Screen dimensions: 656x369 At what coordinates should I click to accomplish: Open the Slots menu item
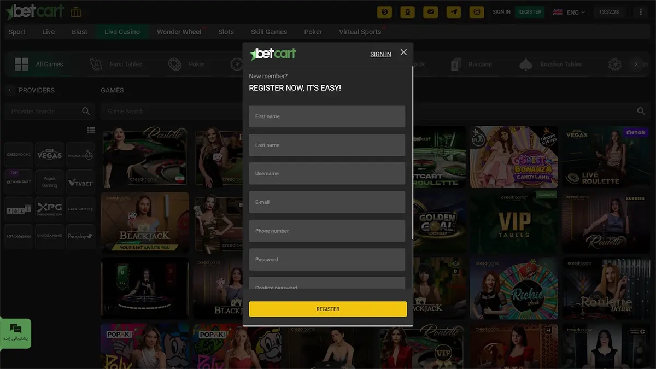pos(226,32)
